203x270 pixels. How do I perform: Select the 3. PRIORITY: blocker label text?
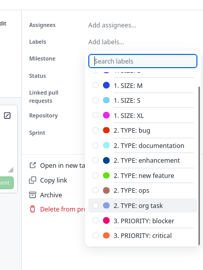(144, 221)
